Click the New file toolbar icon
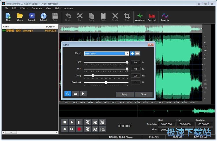217x141 pixels. (x=8, y=17)
